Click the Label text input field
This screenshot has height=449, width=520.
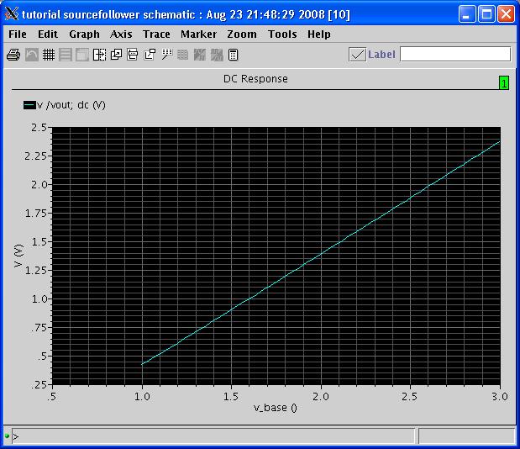(454, 55)
